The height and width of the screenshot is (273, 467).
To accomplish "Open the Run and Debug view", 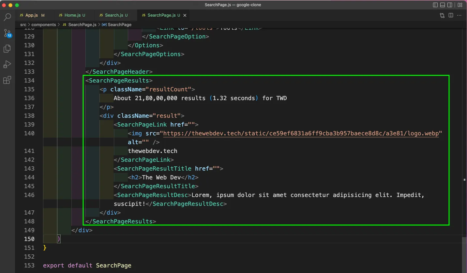I will point(7,64).
